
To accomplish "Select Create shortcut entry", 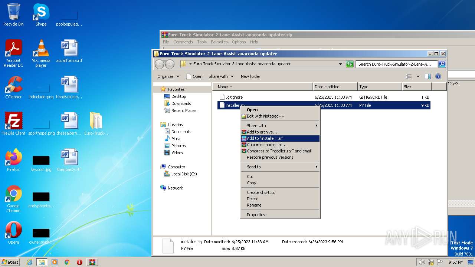I will [280, 192].
